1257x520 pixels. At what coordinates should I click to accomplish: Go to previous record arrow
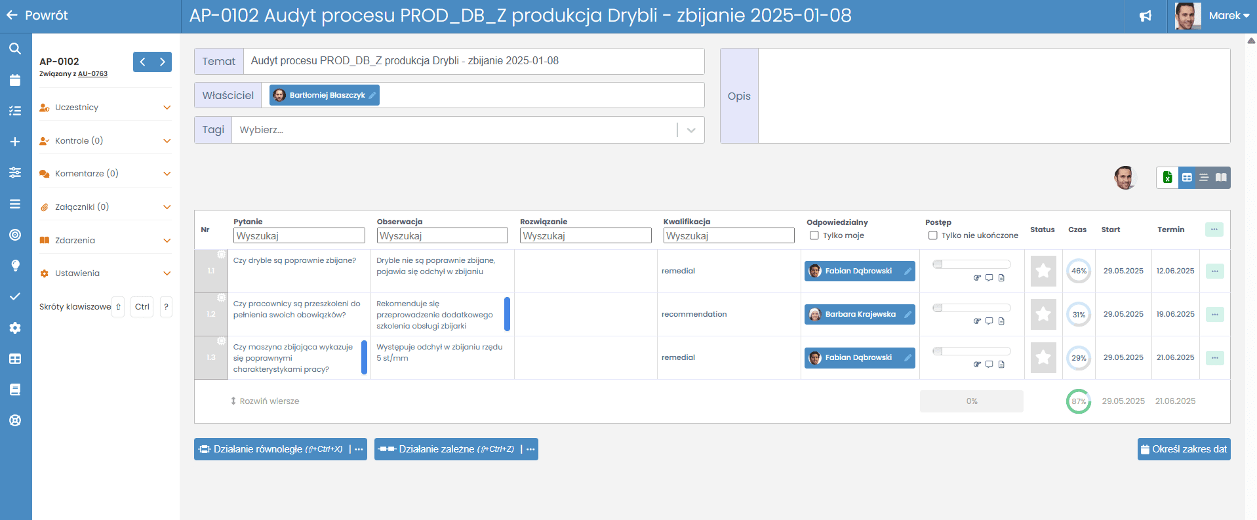(142, 62)
